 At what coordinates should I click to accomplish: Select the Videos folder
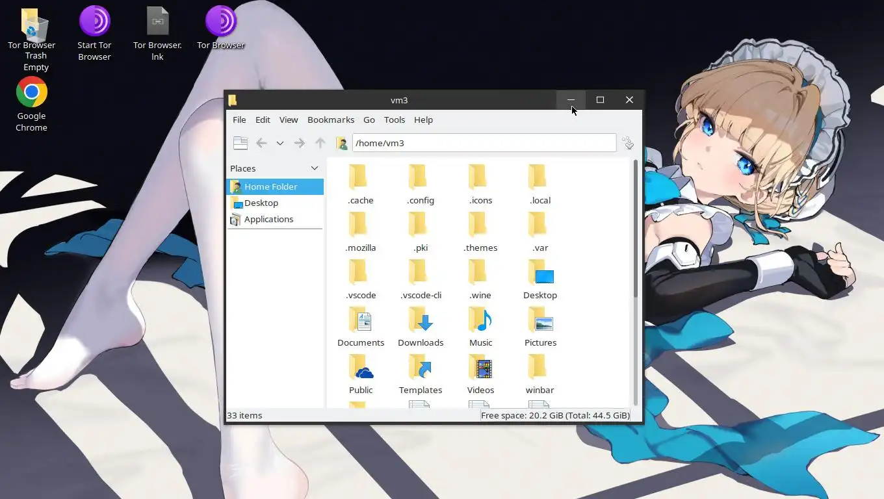480,374
